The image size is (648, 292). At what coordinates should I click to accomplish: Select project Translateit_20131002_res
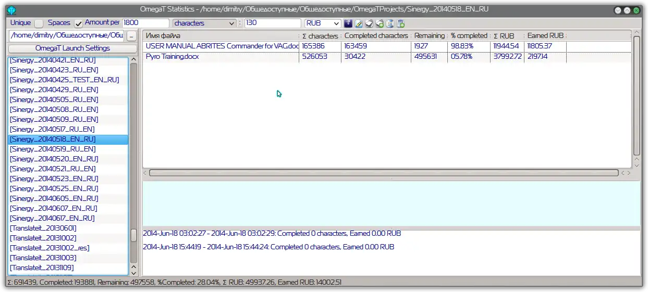[68, 248]
